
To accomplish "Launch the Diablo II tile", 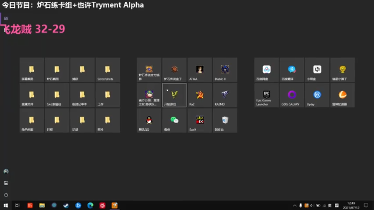I will pyautogui.click(x=225, y=70).
